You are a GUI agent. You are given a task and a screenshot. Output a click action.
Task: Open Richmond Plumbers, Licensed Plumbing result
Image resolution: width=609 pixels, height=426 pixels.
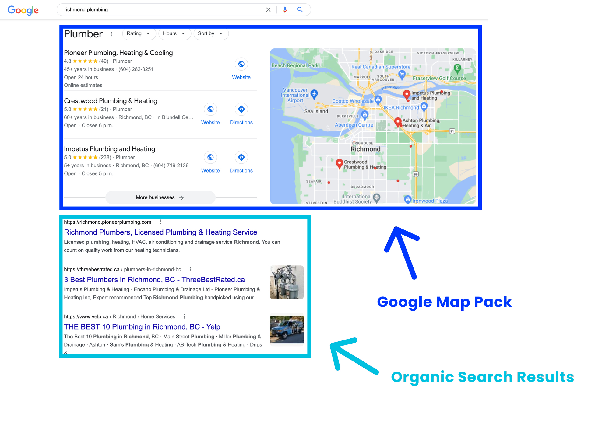(x=160, y=232)
